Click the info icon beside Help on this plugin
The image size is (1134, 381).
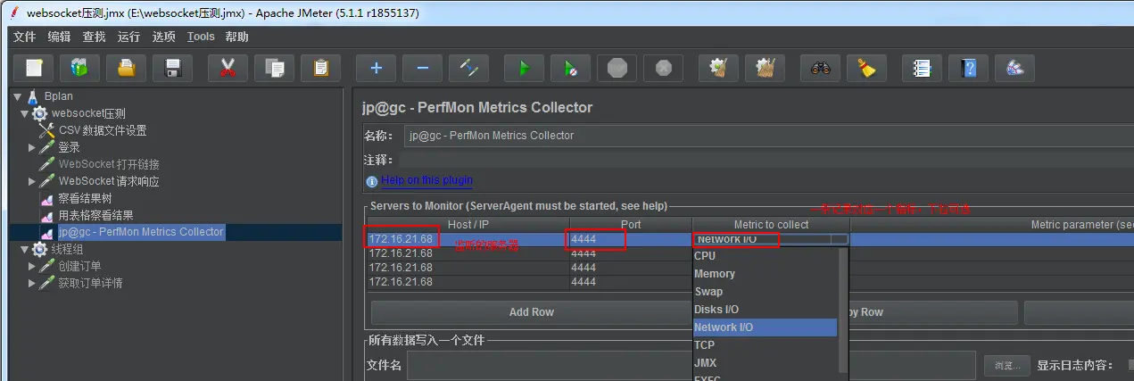[x=371, y=181]
